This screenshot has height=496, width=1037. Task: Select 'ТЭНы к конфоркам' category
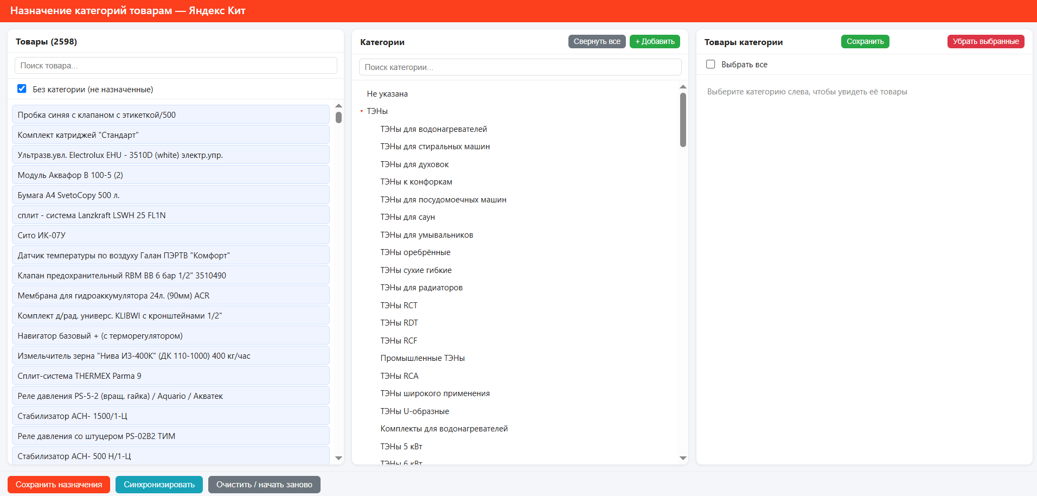coord(416,182)
